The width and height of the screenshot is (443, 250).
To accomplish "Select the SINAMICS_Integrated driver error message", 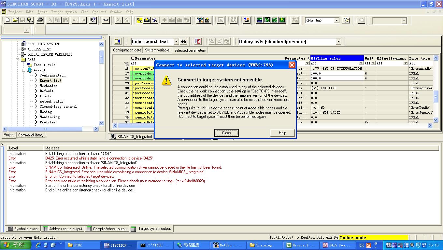I will (134, 167).
